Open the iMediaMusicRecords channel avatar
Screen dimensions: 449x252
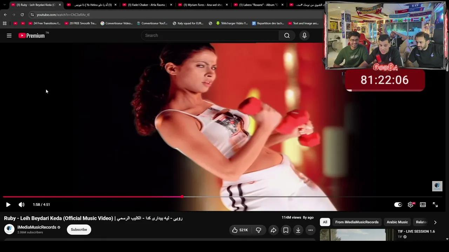coord(9,229)
